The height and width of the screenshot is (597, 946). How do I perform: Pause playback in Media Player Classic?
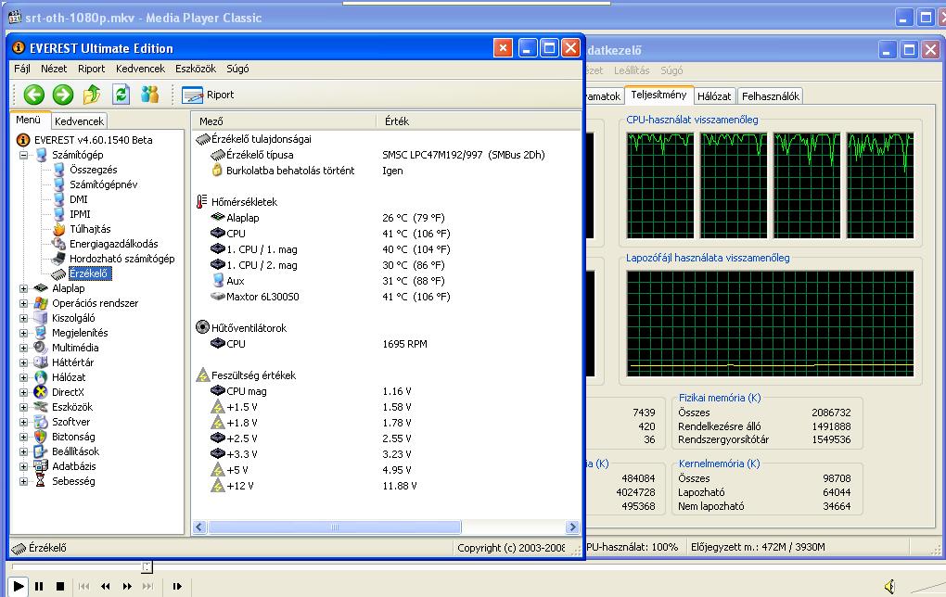pyautogui.click(x=39, y=586)
